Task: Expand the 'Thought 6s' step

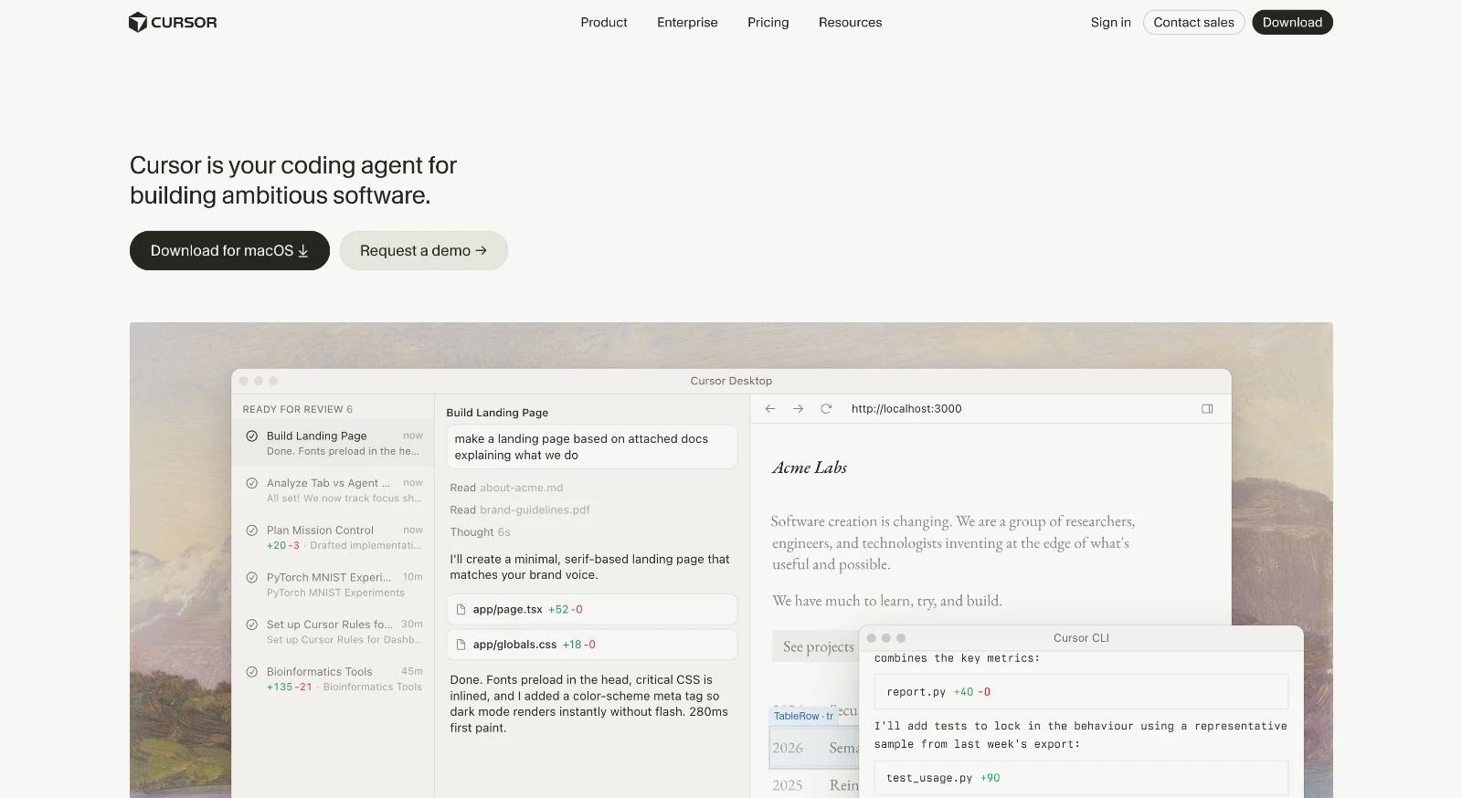Action: point(480,532)
